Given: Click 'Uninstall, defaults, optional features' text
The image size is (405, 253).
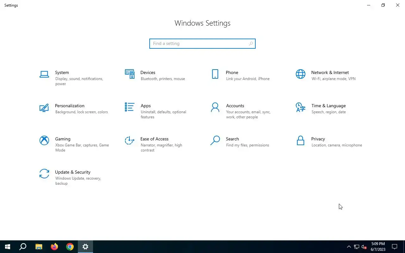Looking at the screenshot, I should click(x=163, y=114).
